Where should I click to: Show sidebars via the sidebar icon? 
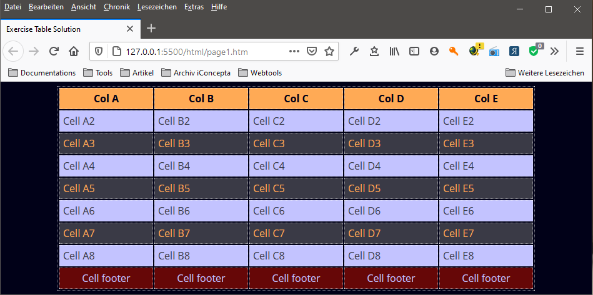414,51
